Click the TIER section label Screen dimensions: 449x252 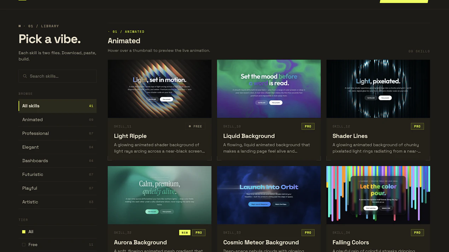[x=23, y=220]
